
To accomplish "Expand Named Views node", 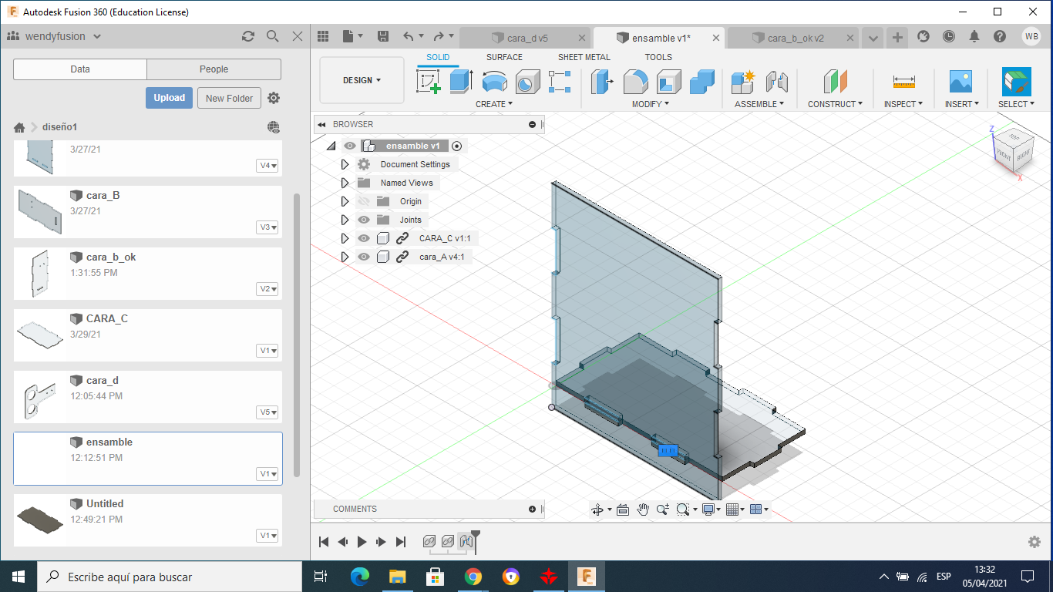I will 345,183.
